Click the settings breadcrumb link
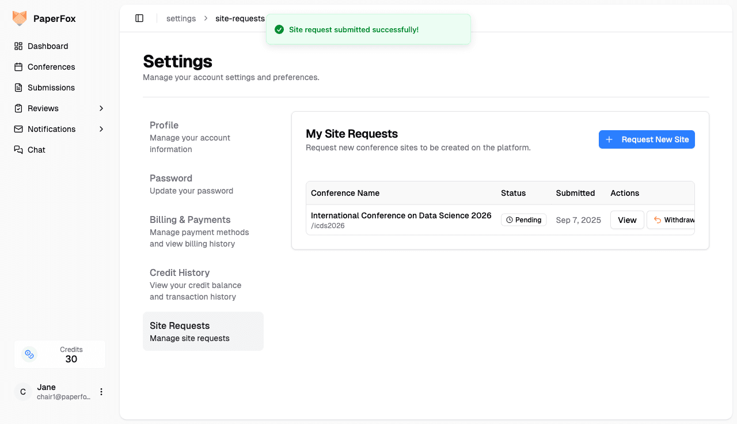Screen dimensions: 737x424 click(181, 18)
